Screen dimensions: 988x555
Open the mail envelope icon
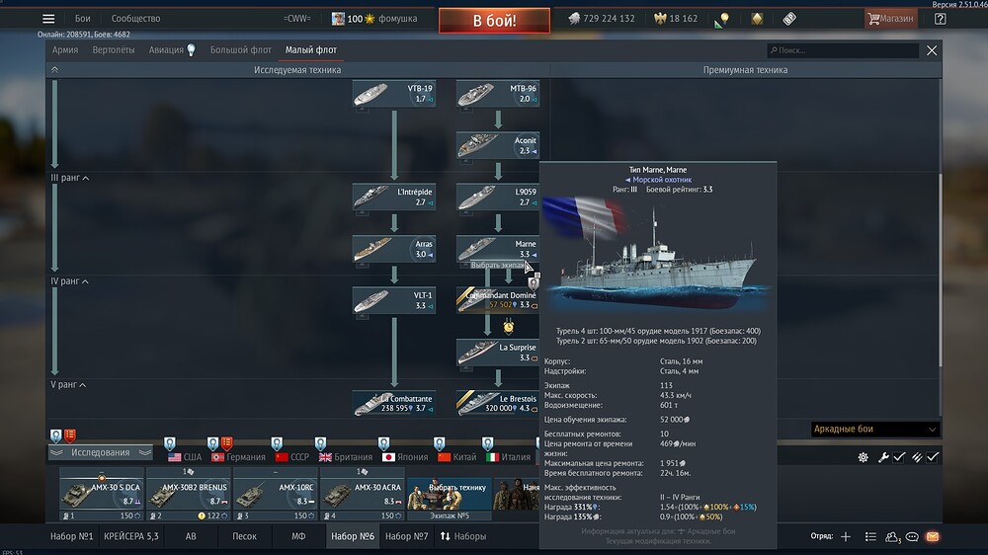[x=932, y=537]
